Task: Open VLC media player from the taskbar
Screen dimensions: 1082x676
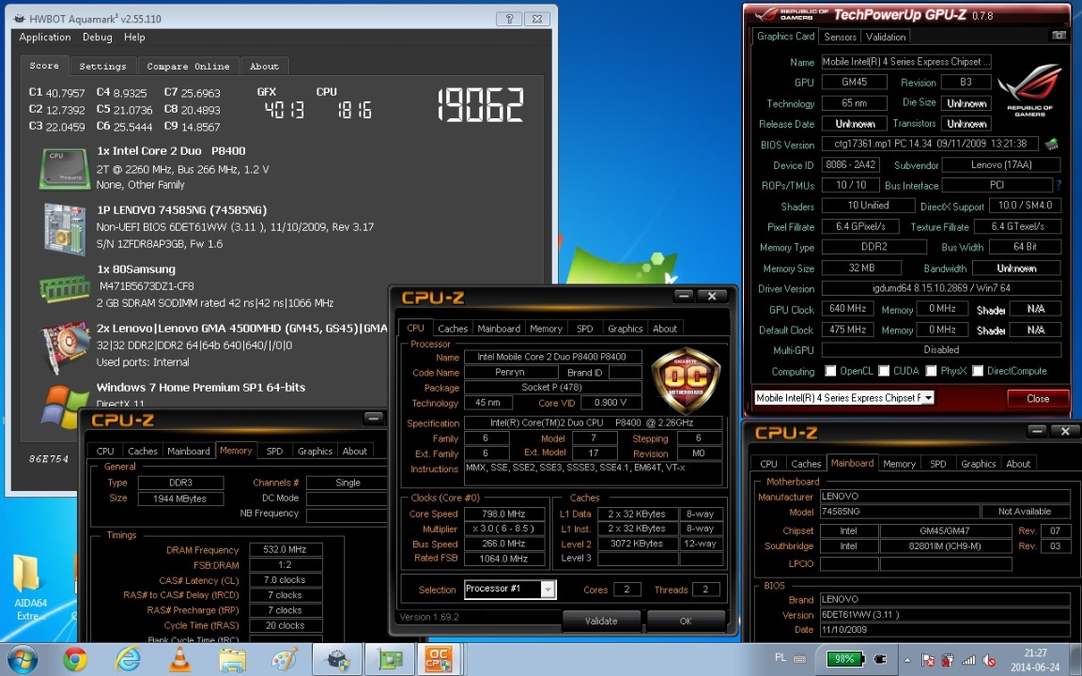Action: pos(180,660)
